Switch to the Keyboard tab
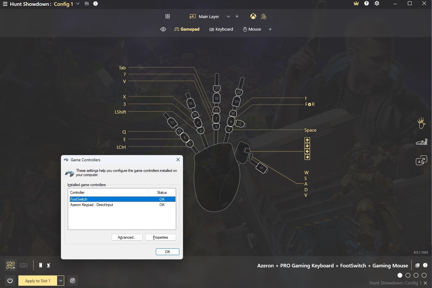Image resolution: width=432 pixels, height=288 pixels. [x=221, y=29]
